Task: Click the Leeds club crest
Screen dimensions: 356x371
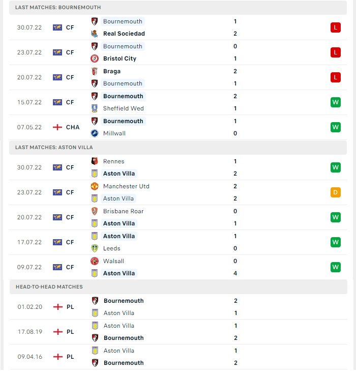Action: point(95,248)
